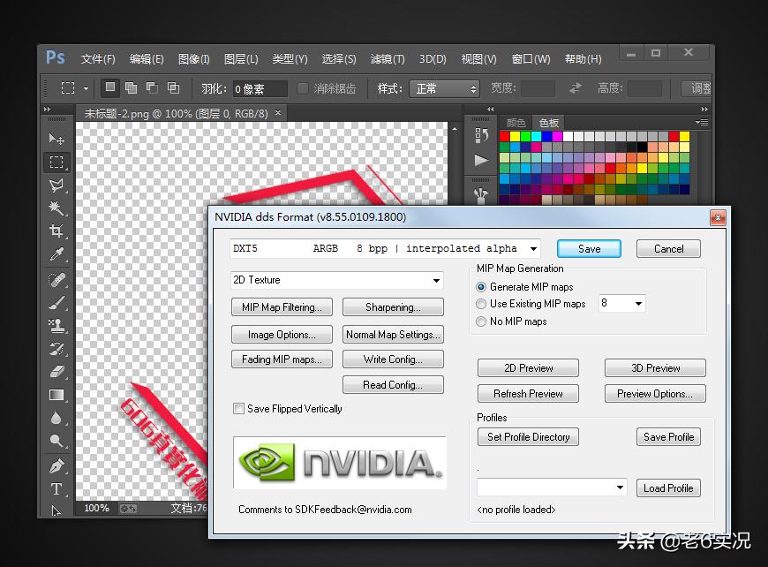Click the swap width and height arrows icon
This screenshot has width=768, height=567.
point(576,88)
